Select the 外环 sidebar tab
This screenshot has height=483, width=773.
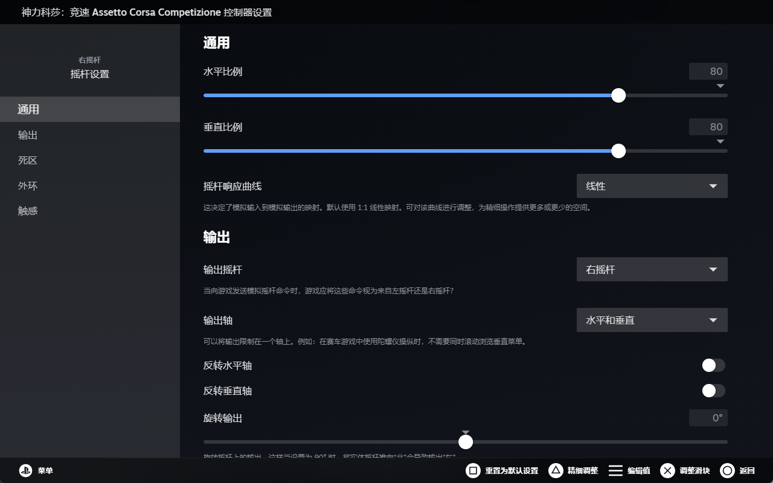pyautogui.click(x=90, y=185)
